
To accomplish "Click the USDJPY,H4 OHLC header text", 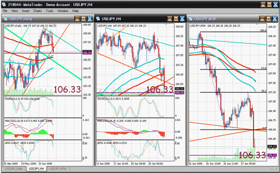I will (x=122, y=26).
